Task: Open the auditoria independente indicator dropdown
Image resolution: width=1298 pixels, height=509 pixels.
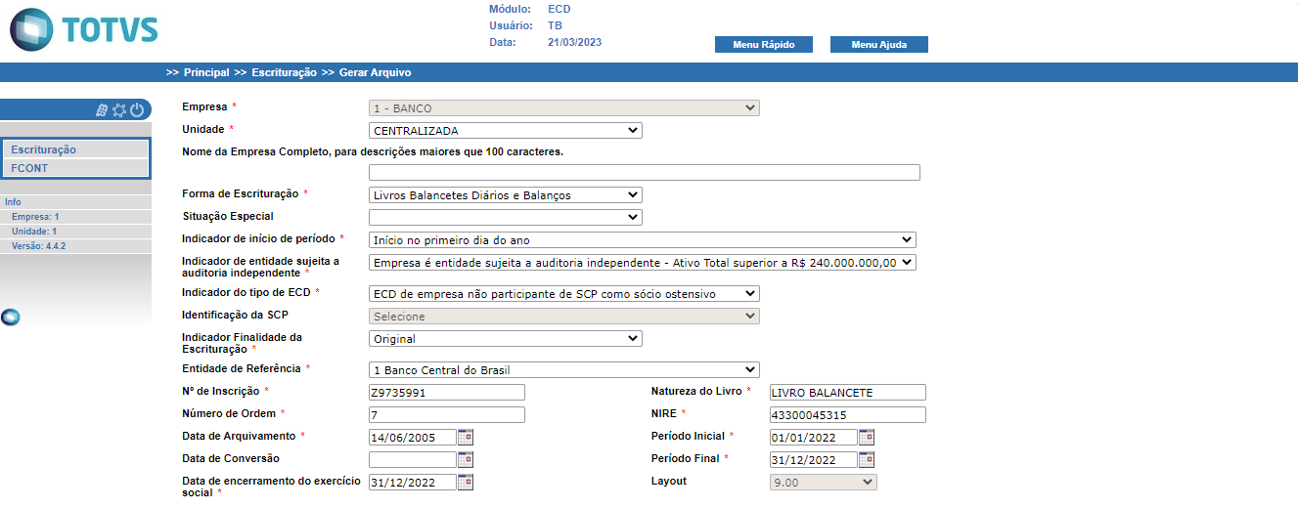Action: pos(643,262)
